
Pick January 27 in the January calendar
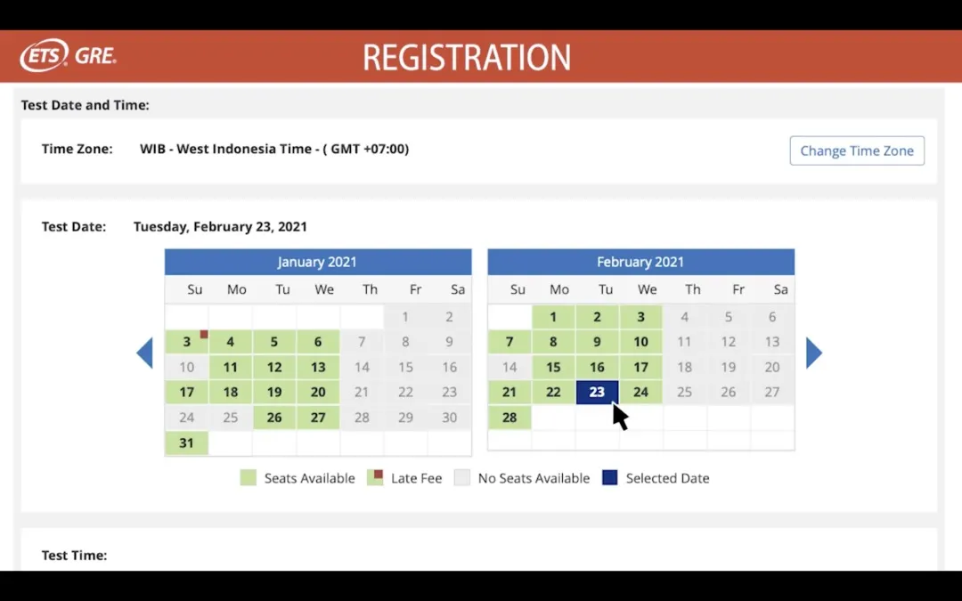pyautogui.click(x=318, y=418)
